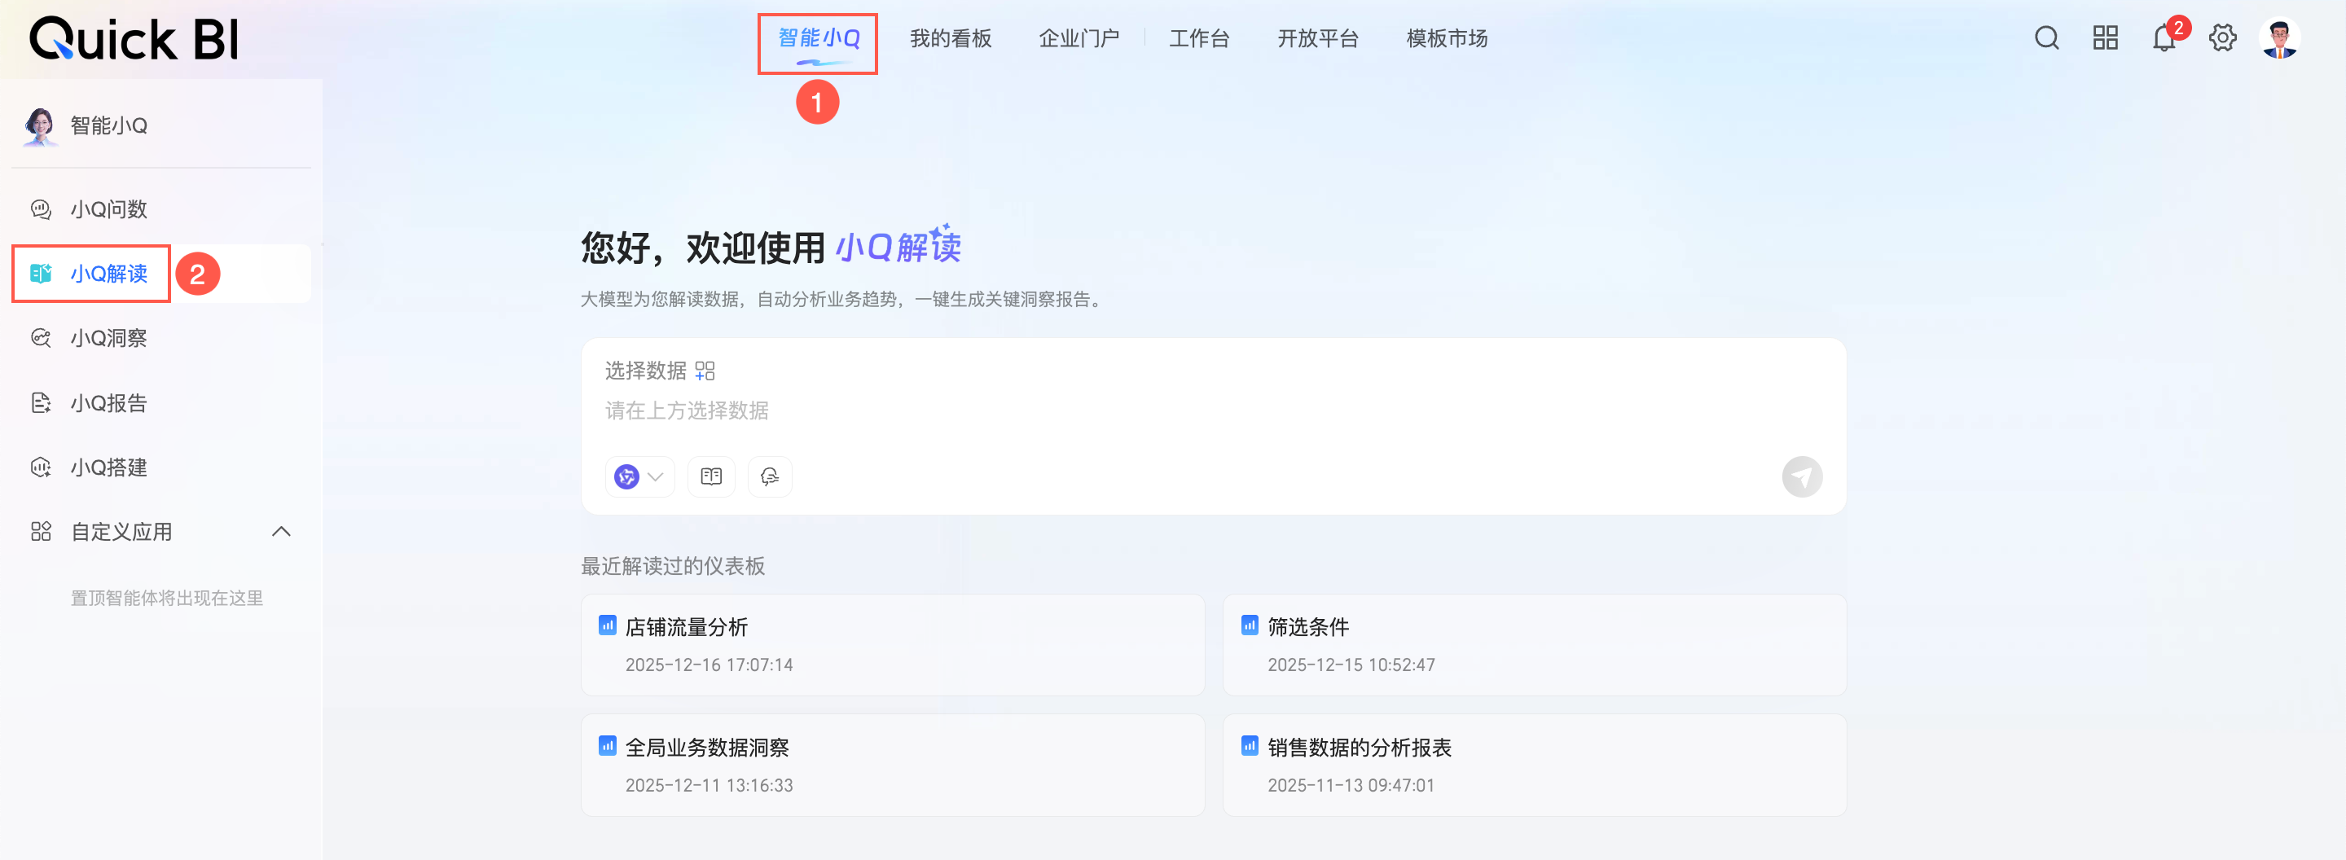Image resolution: width=2346 pixels, height=860 pixels.
Task: Go to 小Q报告 in the sidebar
Action: pos(161,402)
